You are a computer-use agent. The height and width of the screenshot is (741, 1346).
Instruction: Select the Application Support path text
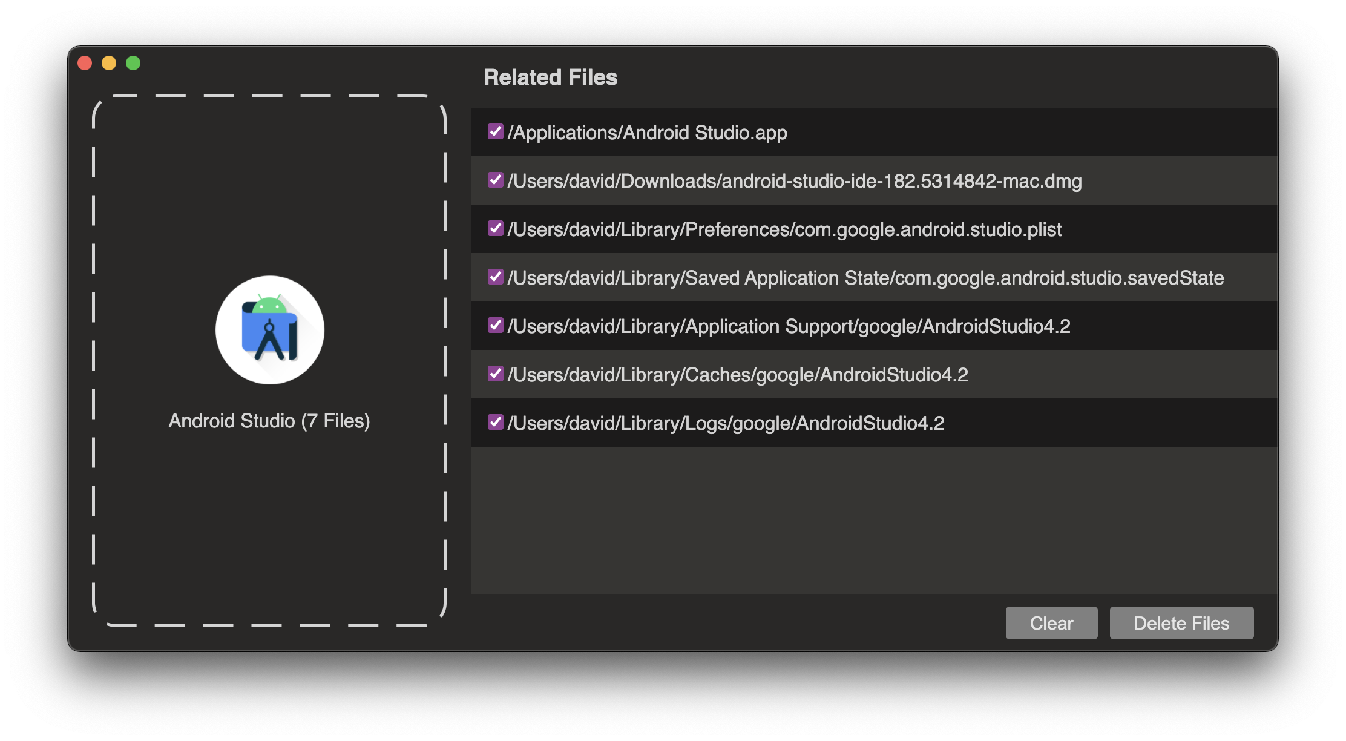[x=789, y=326]
